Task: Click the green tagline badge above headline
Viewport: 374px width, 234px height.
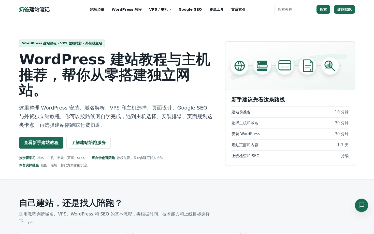Action: (62, 43)
